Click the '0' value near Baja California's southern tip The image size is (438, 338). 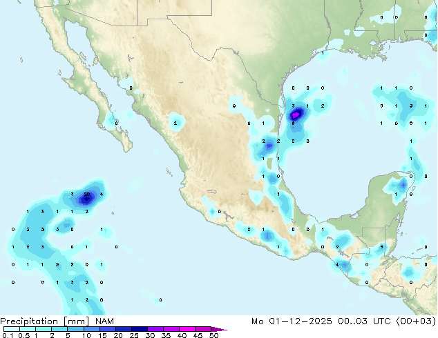click(117, 123)
